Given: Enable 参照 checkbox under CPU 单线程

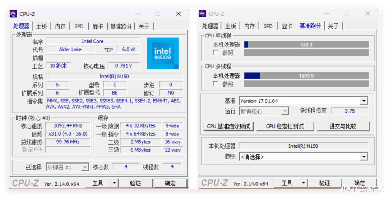Looking at the screenshot, I should point(216,52).
